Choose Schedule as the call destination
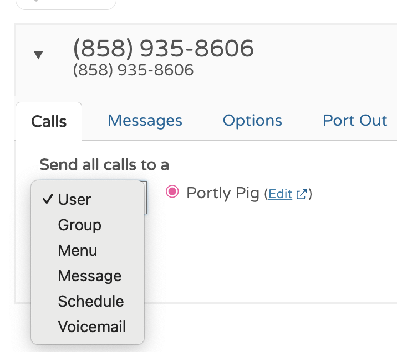Image resolution: width=397 pixels, height=352 pixels. tap(91, 301)
